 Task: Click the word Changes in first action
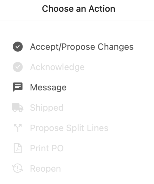pyautogui.click(x=116, y=47)
